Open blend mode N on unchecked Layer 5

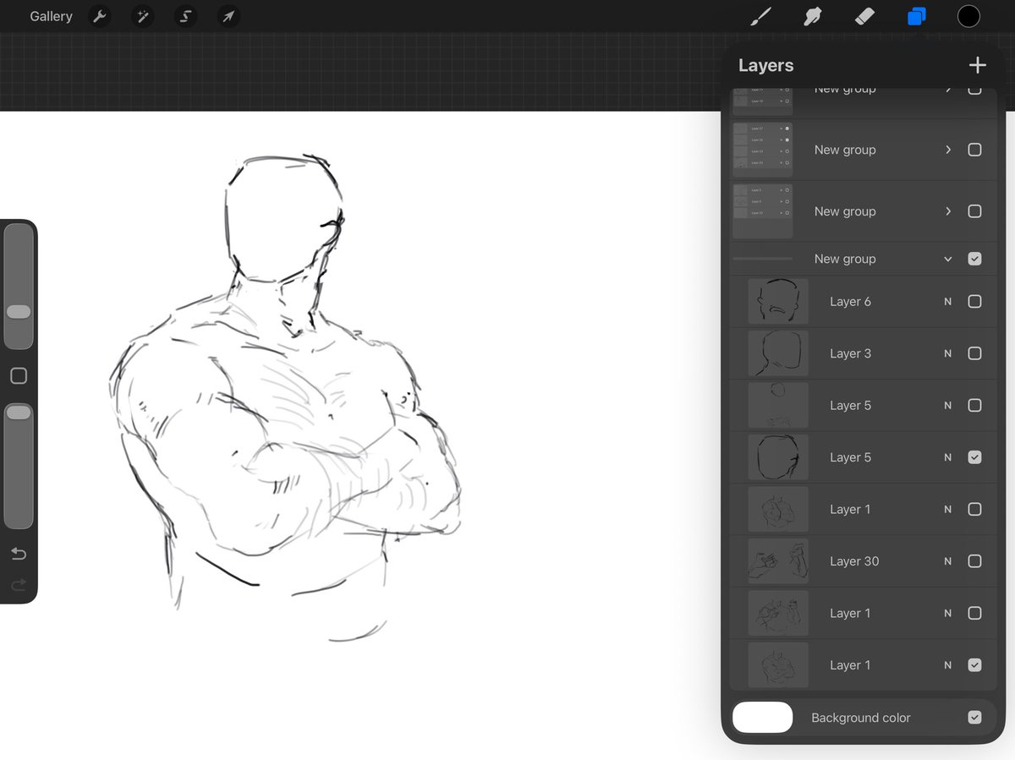(948, 405)
